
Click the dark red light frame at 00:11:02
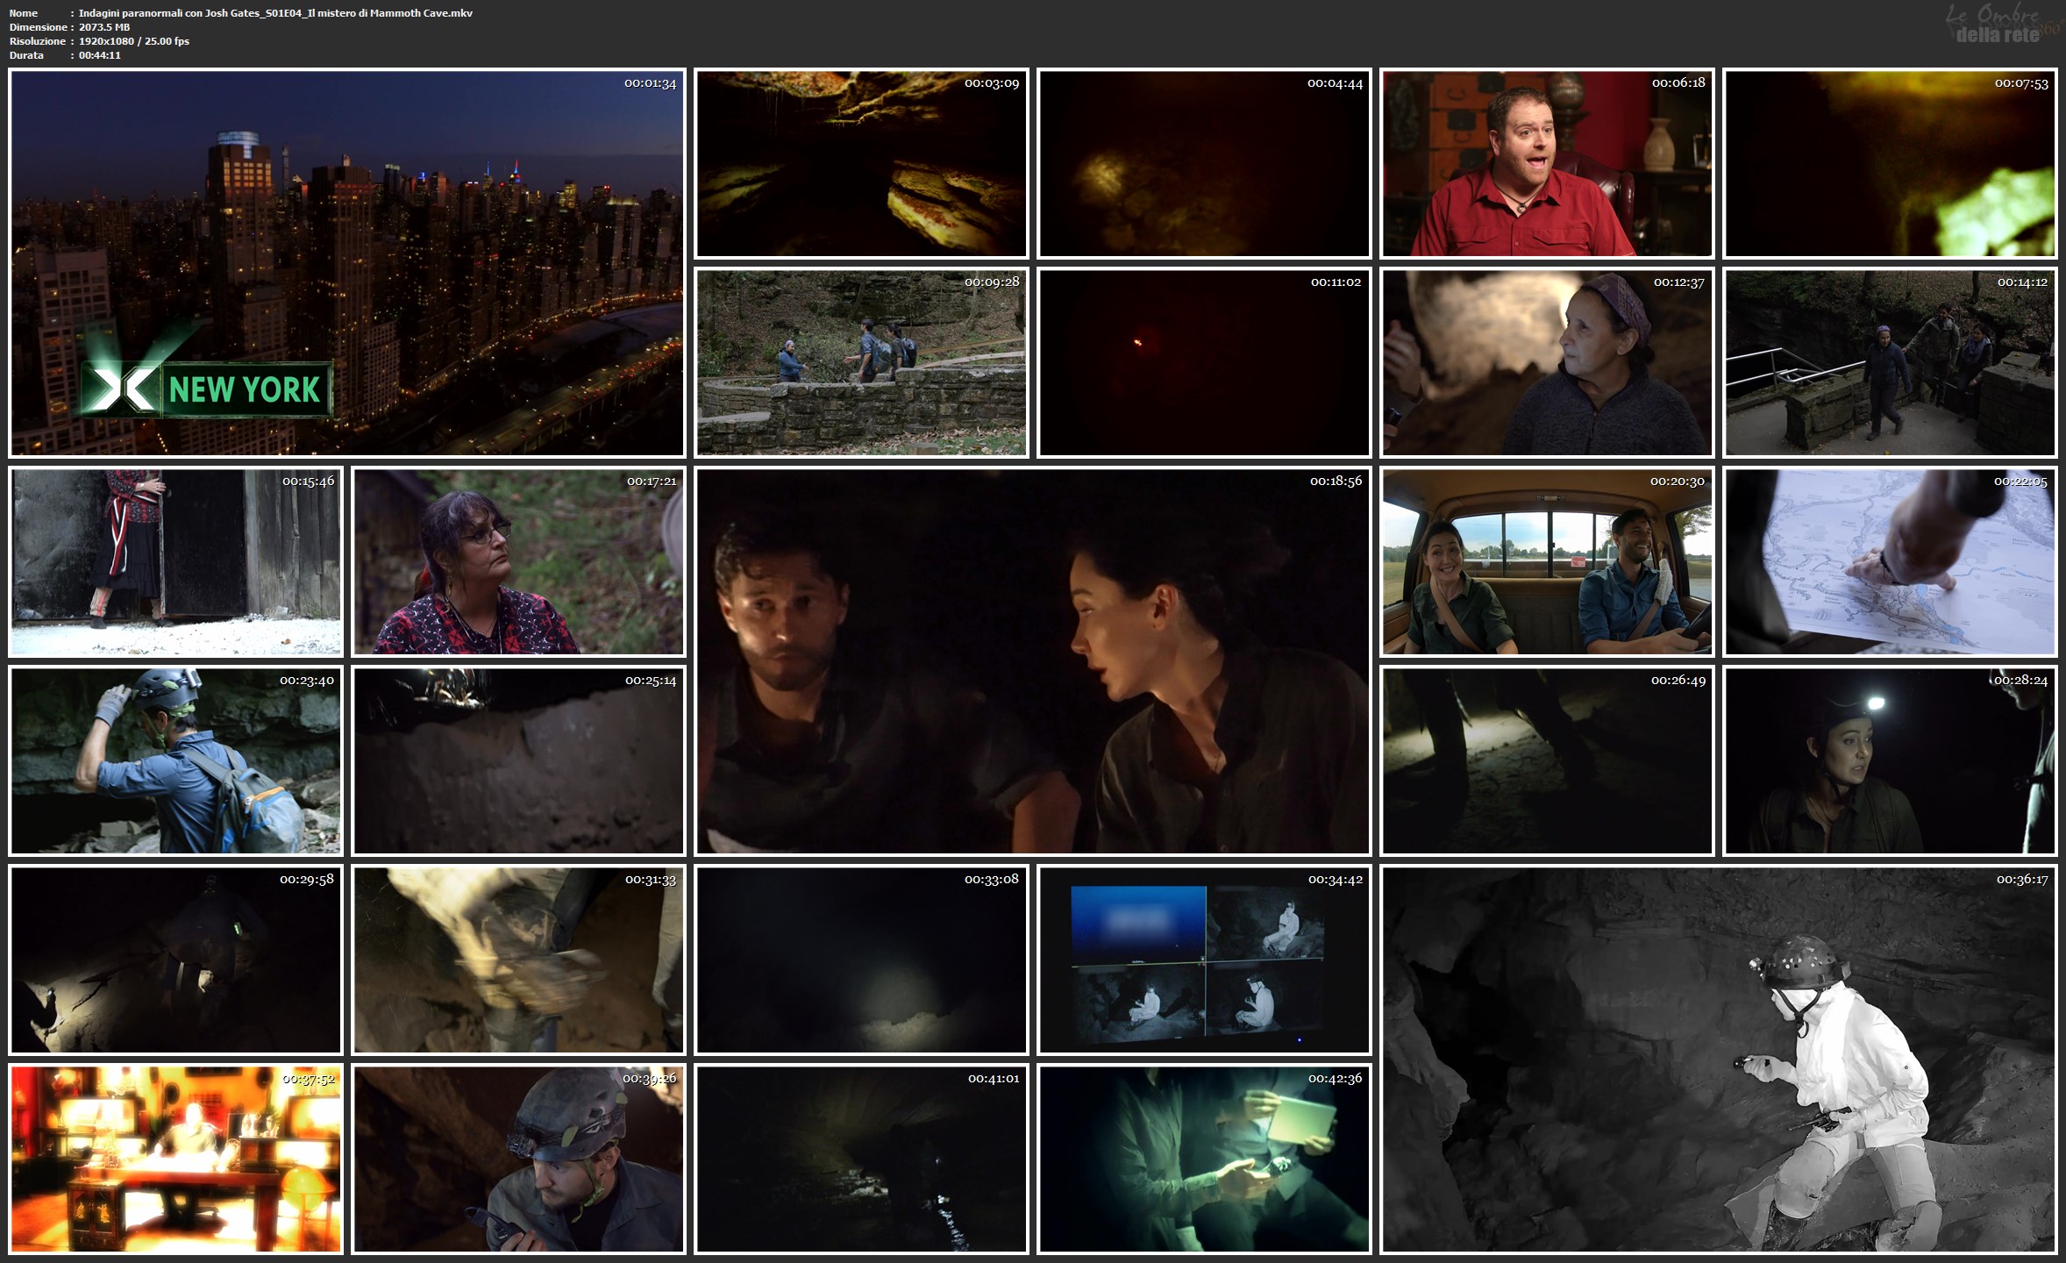click(1204, 363)
